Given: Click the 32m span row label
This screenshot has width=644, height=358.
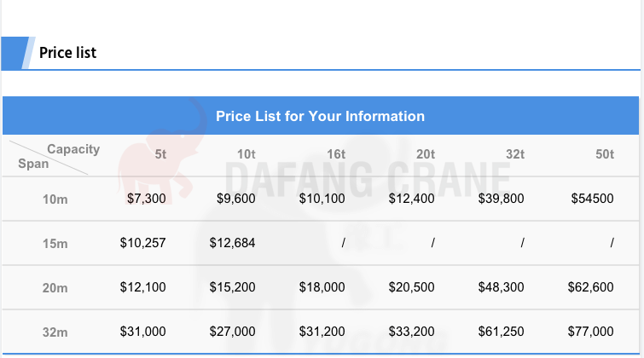Looking at the screenshot, I should pyautogui.click(x=55, y=332).
